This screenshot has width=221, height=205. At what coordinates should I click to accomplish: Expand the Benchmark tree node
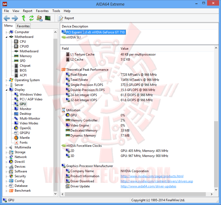tap(6, 191)
